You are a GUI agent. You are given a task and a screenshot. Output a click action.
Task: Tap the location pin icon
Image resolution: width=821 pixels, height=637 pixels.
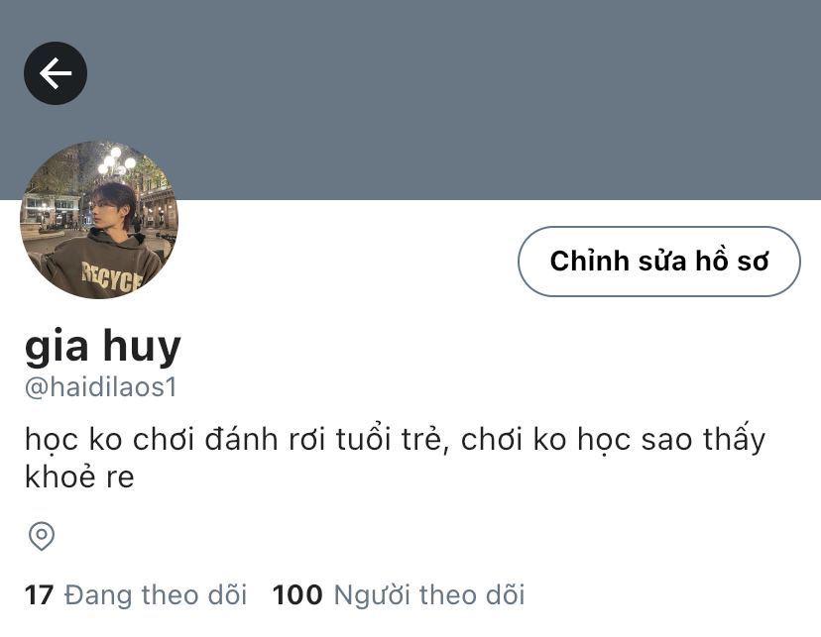tap(42, 536)
